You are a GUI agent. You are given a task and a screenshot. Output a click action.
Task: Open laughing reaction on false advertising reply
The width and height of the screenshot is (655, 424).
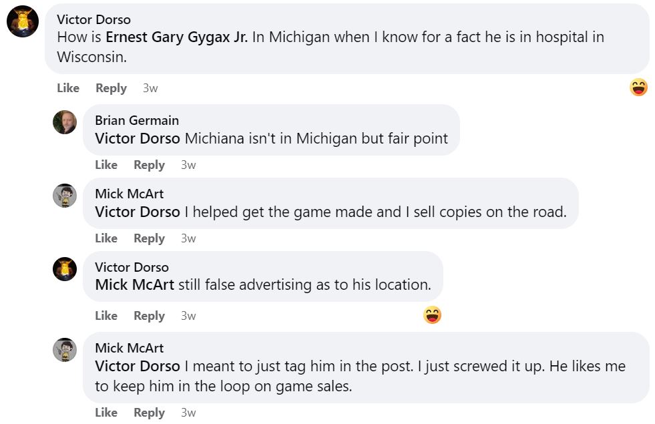pyautogui.click(x=433, y=315)
